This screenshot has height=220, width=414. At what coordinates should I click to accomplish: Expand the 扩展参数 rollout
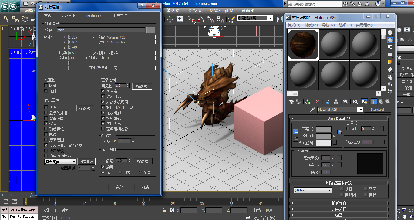coord(339,203)
